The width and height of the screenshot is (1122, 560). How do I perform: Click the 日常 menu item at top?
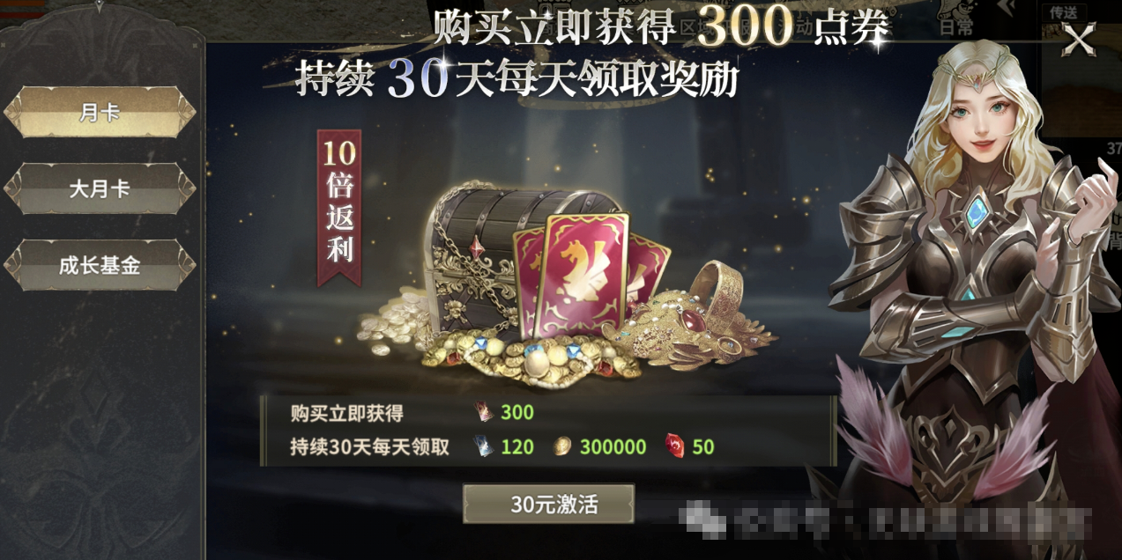pyautogui.click(x=956, y=26)
